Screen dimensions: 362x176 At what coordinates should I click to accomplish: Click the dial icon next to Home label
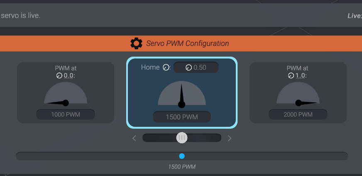coord(166,68)
